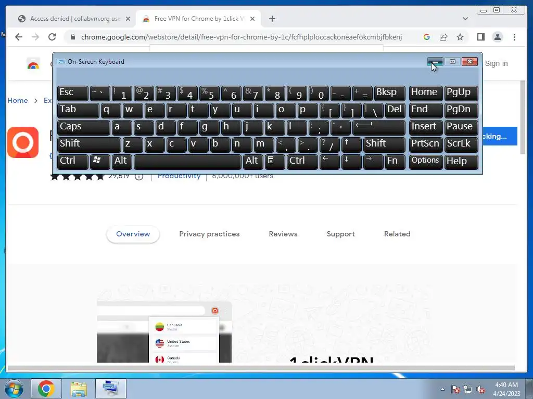The height and width of the screenshot is (399, 533).
Task: Click the spacebar on On-Screen Keyboard
Action: click(x=187, y=162)
